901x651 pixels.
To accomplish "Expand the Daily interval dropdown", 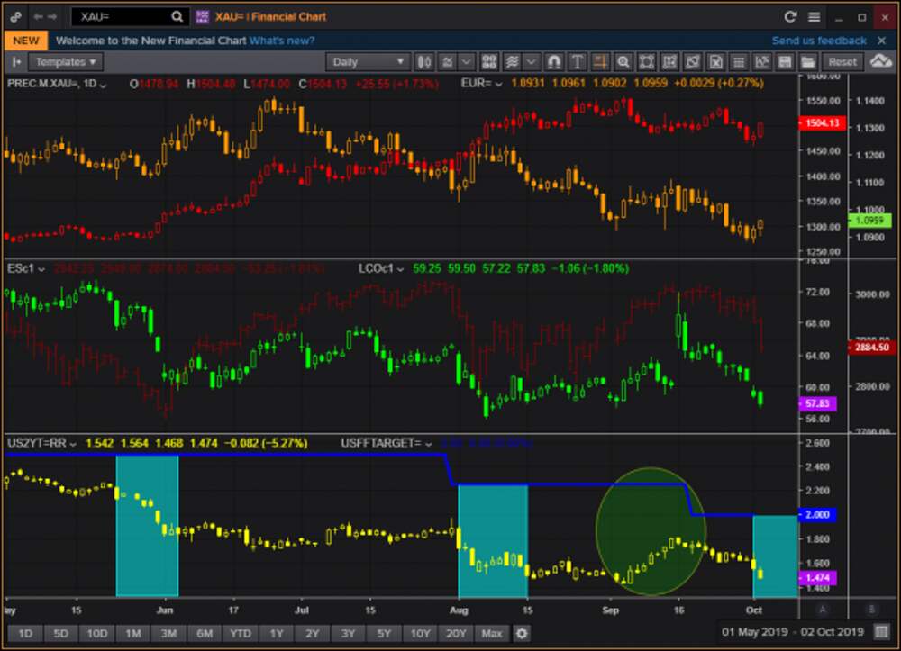I will (369, 62).
